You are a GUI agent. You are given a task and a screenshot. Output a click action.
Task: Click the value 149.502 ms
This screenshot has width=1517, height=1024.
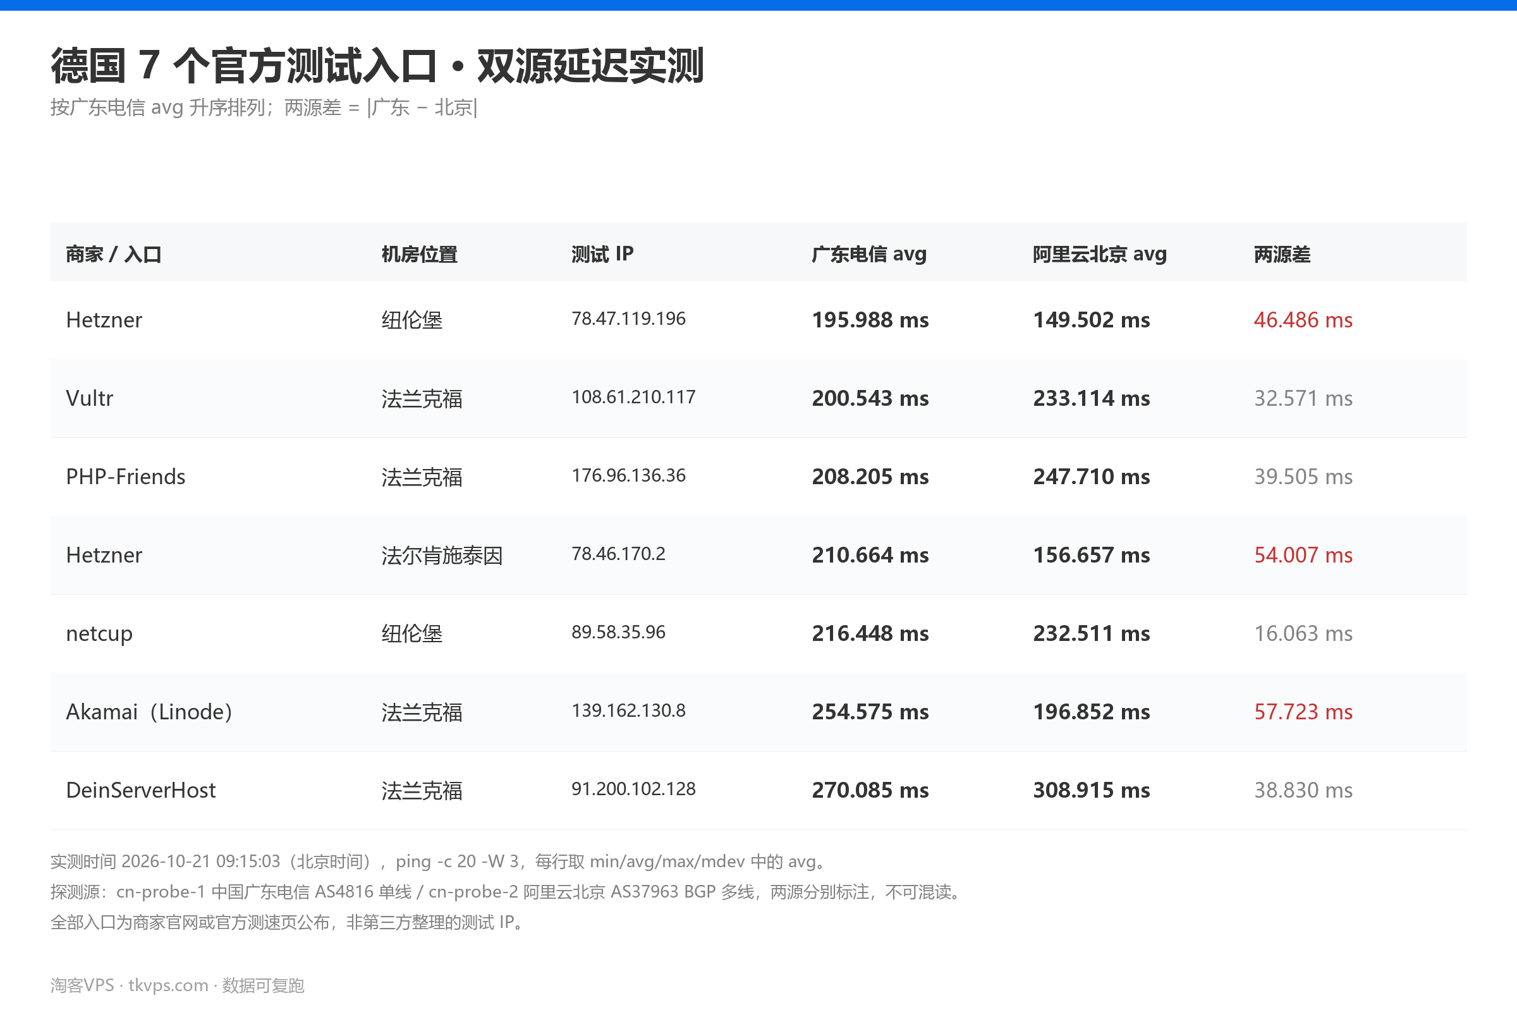tap(1092, 320)
